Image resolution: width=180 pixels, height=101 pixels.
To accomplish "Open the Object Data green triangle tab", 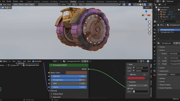I will click(x=155, y=68).
